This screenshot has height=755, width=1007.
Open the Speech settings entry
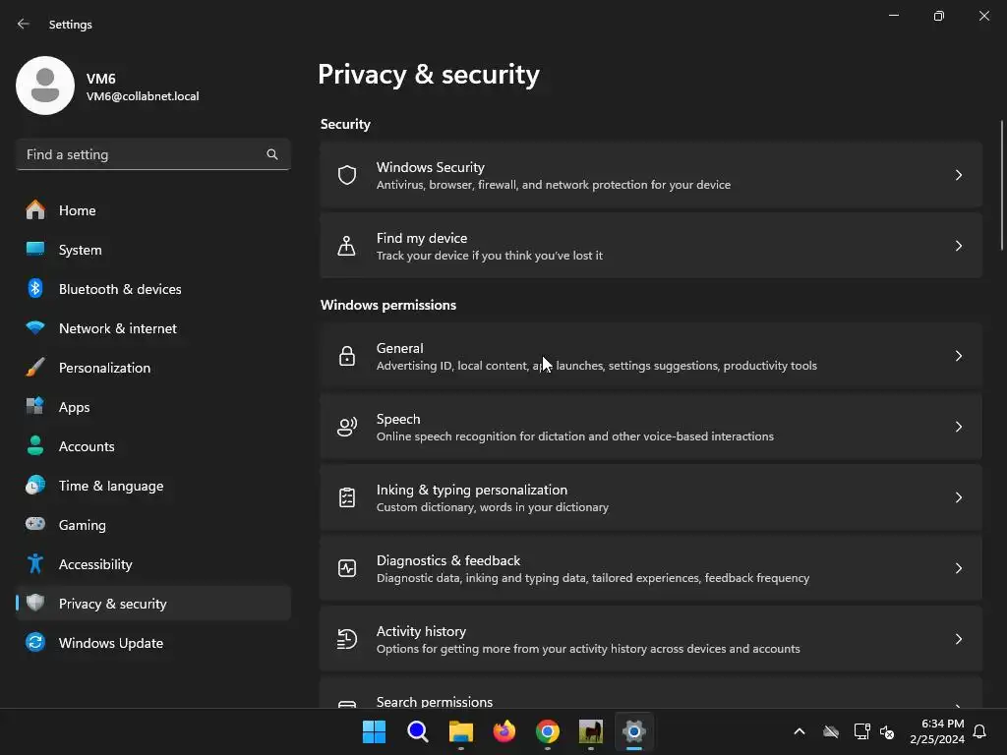tap(651, 427)
